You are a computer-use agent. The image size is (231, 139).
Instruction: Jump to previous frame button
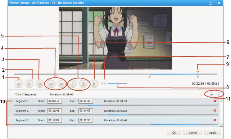[x=51, y=84]
